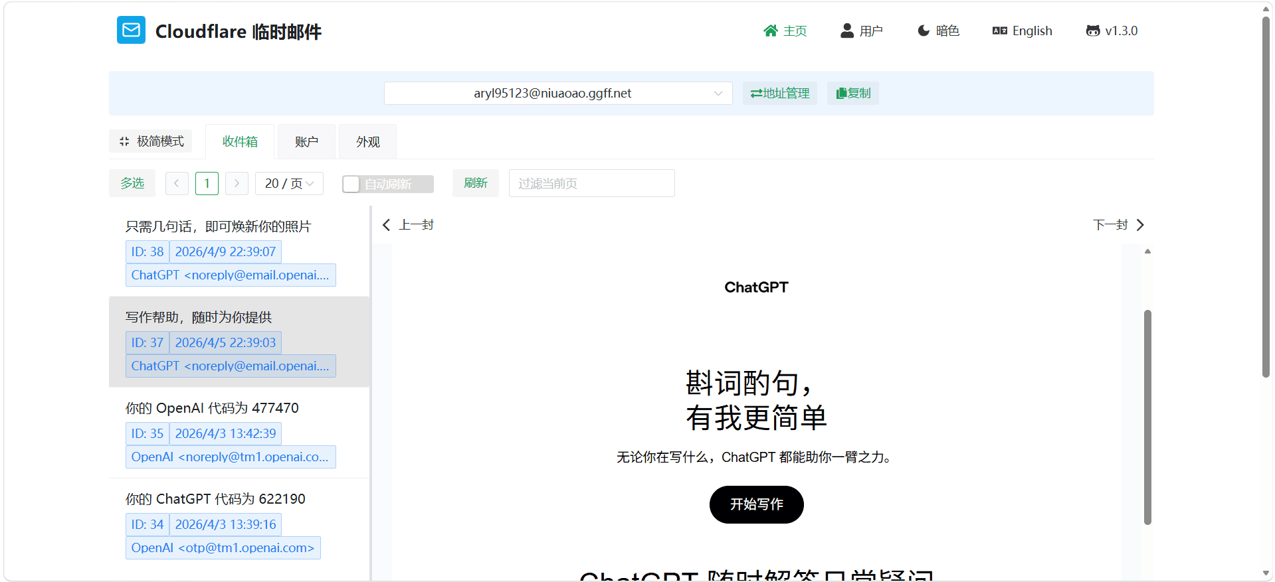Screen dimensions: 1275x582
Task: Click the 2026/4/3 13:39:16 date tag
Action: (x=225, y=524)
